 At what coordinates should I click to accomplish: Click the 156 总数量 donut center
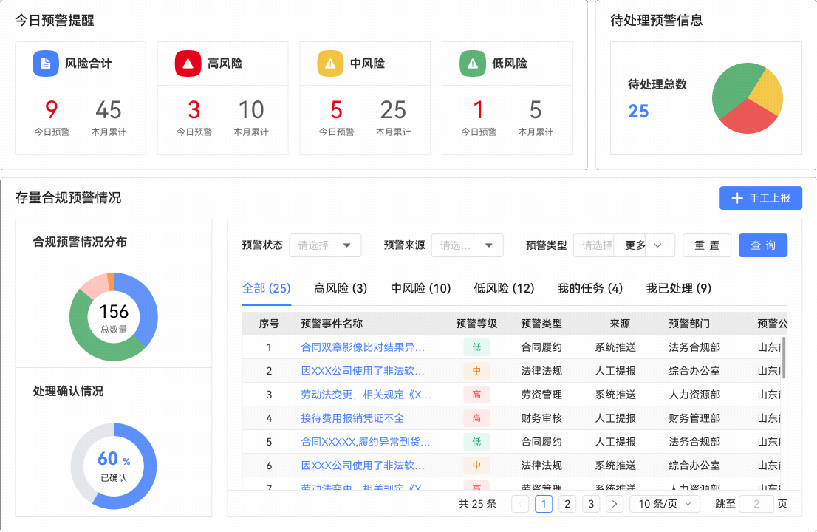114,317
